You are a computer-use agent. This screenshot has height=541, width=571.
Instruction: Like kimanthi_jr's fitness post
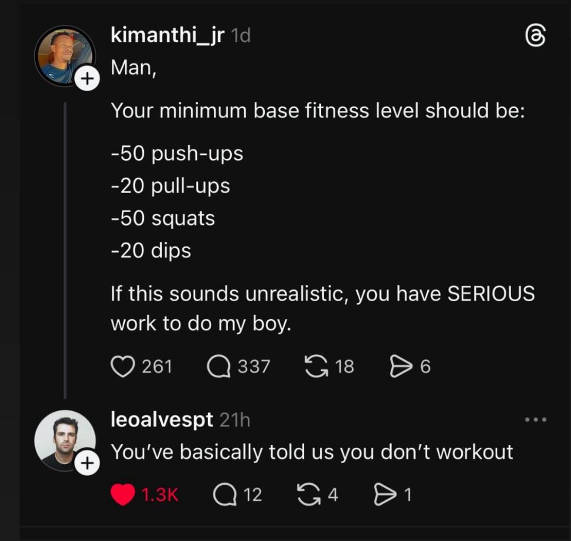pyautogui.click(x=123, y=366)
